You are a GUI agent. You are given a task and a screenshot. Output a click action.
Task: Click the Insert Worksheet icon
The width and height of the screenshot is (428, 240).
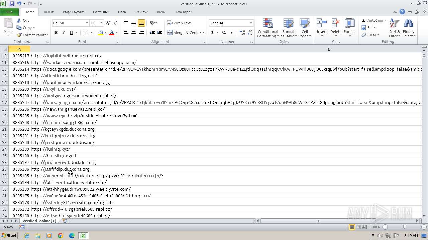pyautogui.click(x=65, y=221)
